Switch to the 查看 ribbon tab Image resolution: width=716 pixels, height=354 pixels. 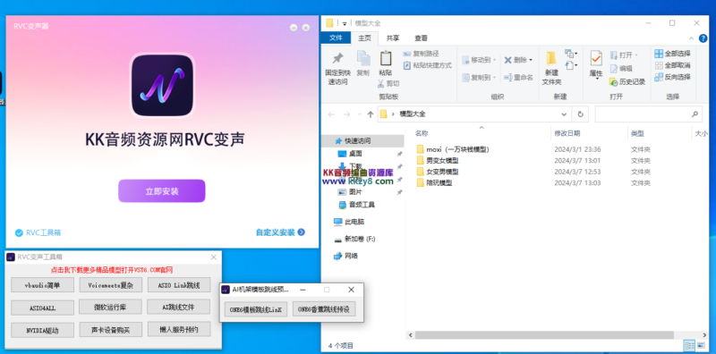(421, 38)
